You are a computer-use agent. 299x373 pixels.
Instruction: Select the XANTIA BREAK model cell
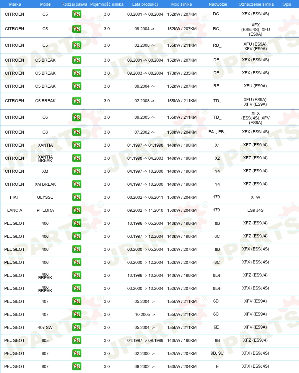pyautogui.click(x=45, y=159)
